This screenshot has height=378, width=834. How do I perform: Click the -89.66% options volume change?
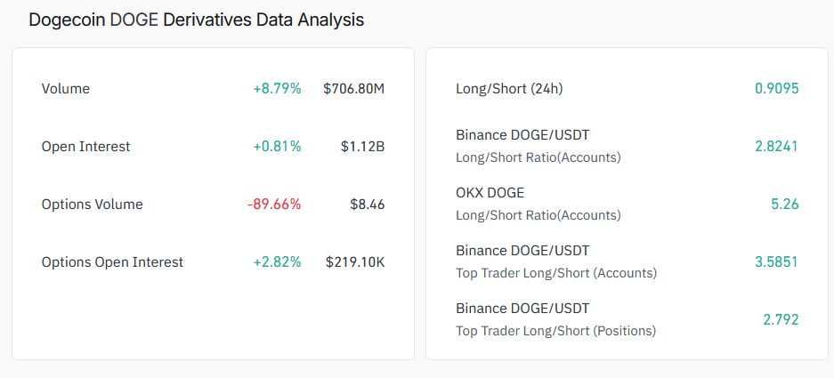click(x=274, y=205)
